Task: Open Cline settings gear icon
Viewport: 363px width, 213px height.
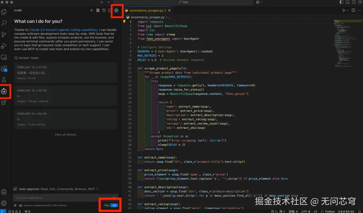Action: click(x=116, y=10)
